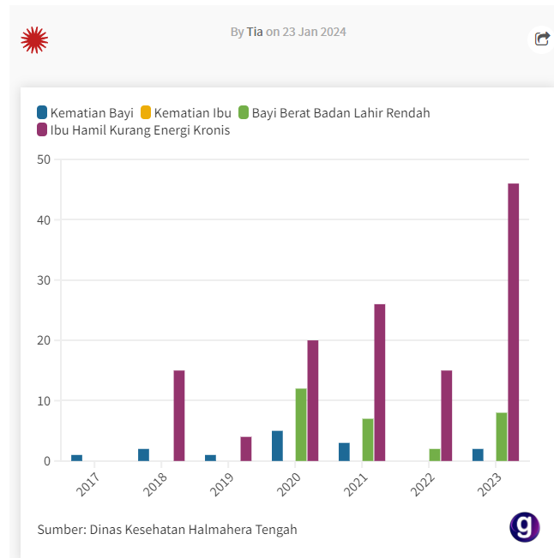Image resolution: width=554 pixels, height=558 pixels.
Task: Click the tallest purple bar for 2023
Action: click(x=513, y=321)
